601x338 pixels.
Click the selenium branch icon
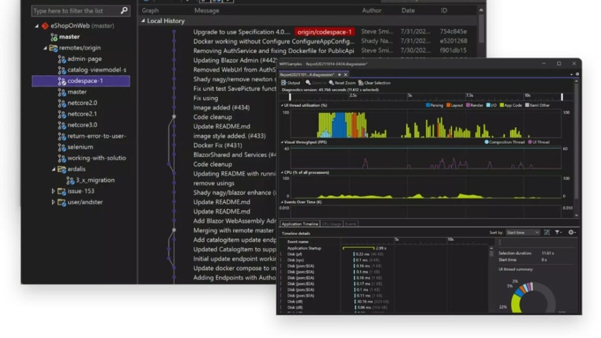pos(62,147)
